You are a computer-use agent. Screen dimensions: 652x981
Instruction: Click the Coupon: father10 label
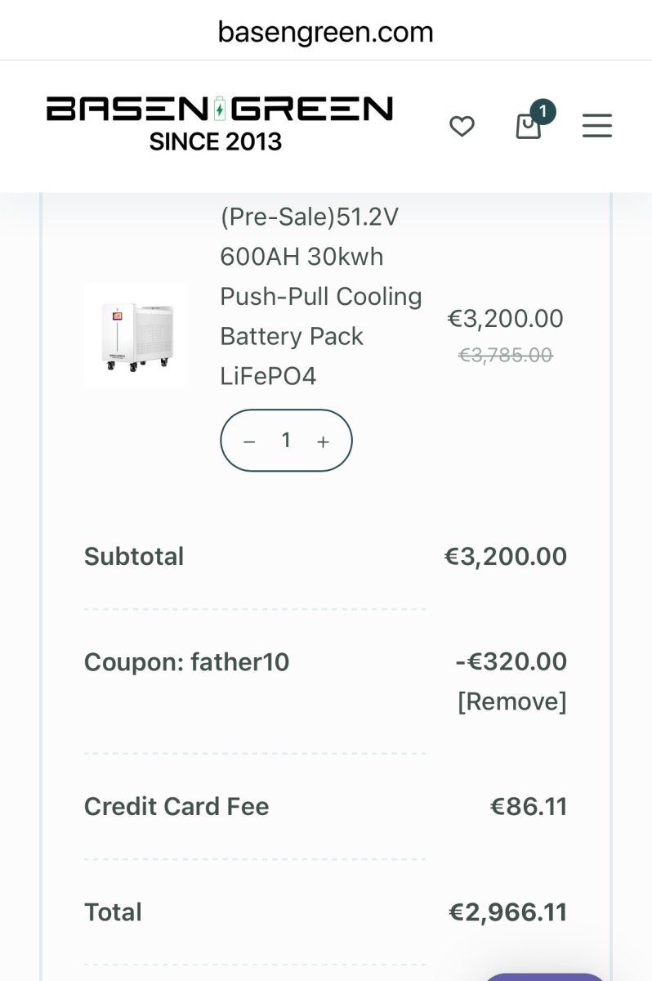186,661
